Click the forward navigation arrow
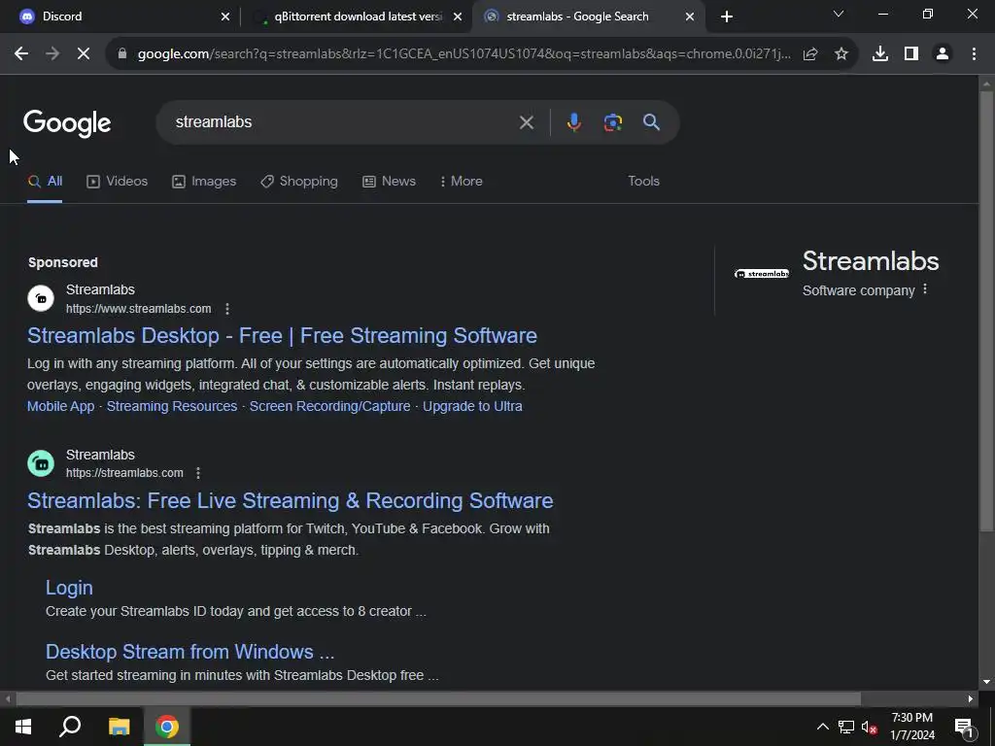The image size is (995, 746). click(52, 54)
